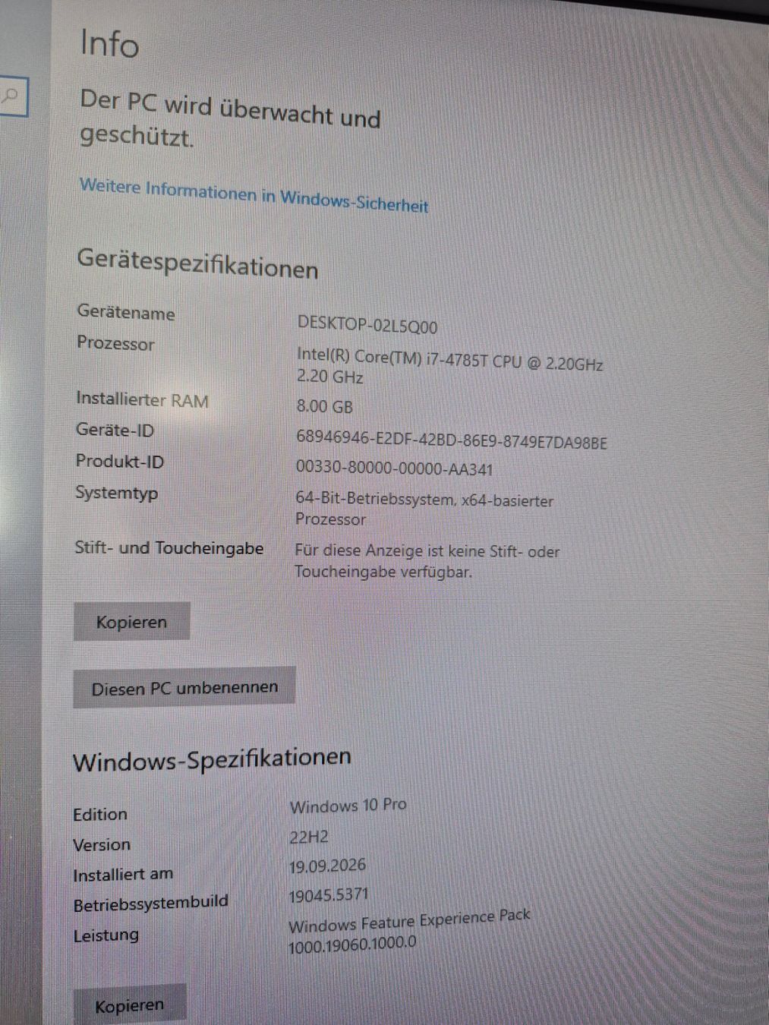The height and width of the screenshot is (1025, 769).
Task: Click the Betriebssystembuild label
Action: coord(150,903)
